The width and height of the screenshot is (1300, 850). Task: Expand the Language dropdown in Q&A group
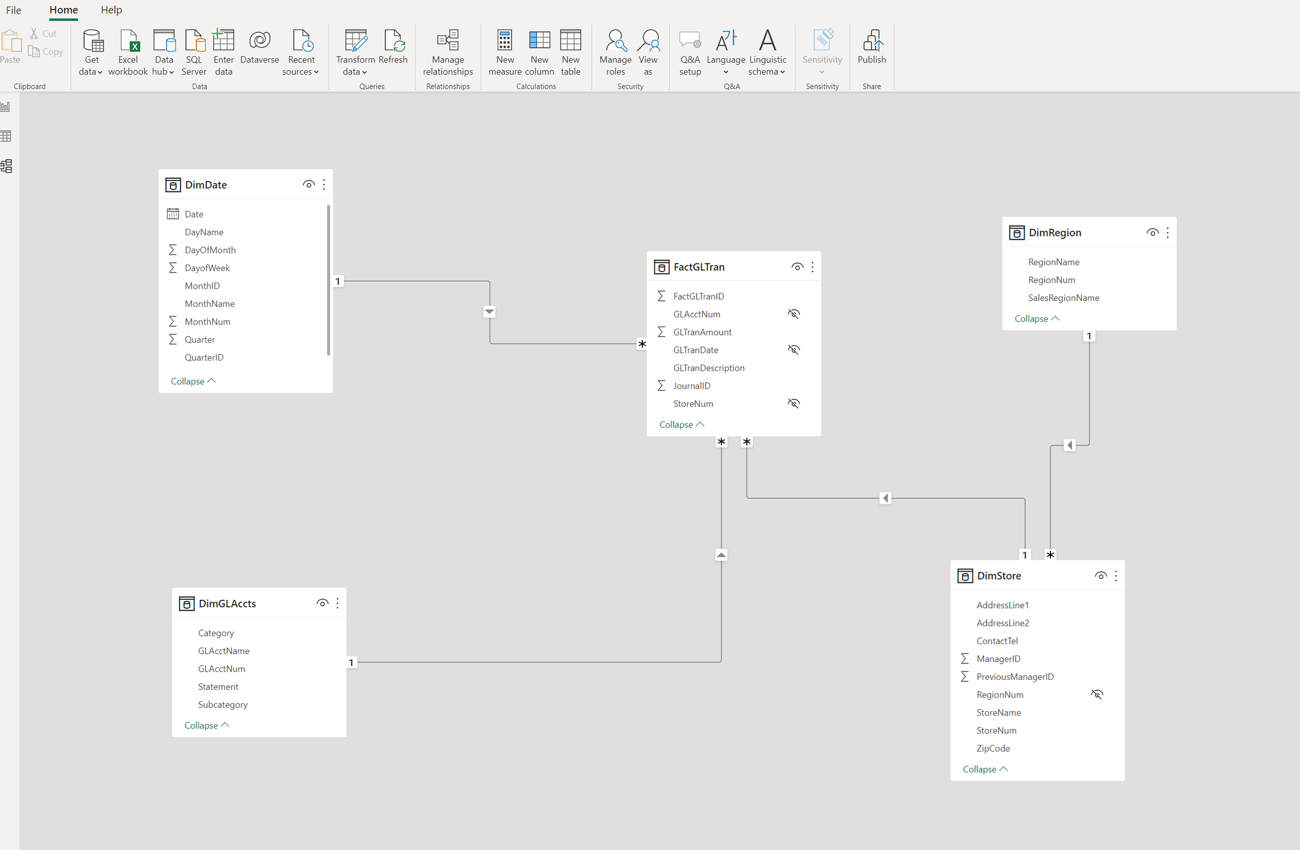pos(725,72)
